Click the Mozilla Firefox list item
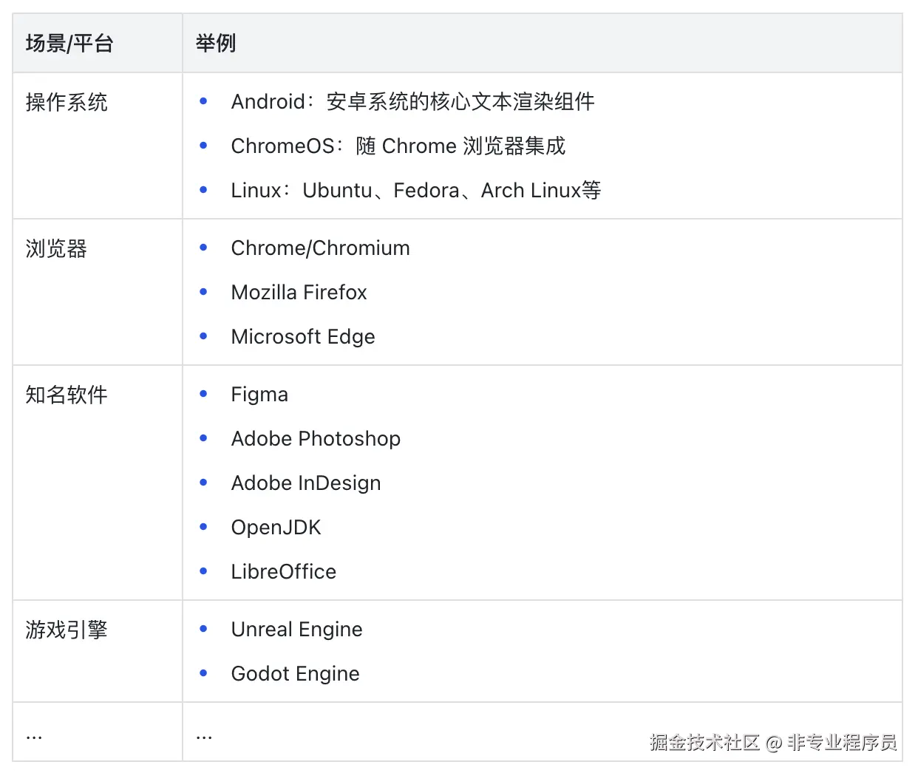The height and width of the screenshot is (773, 918). coord(299,293)
